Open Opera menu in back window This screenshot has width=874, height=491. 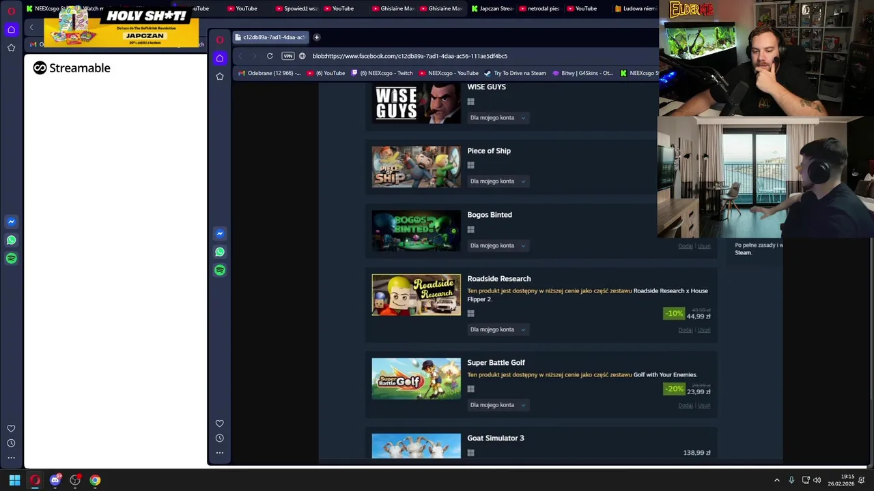[x=11, y=11]
